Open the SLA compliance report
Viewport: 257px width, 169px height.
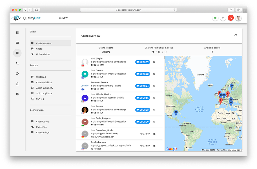45,93
